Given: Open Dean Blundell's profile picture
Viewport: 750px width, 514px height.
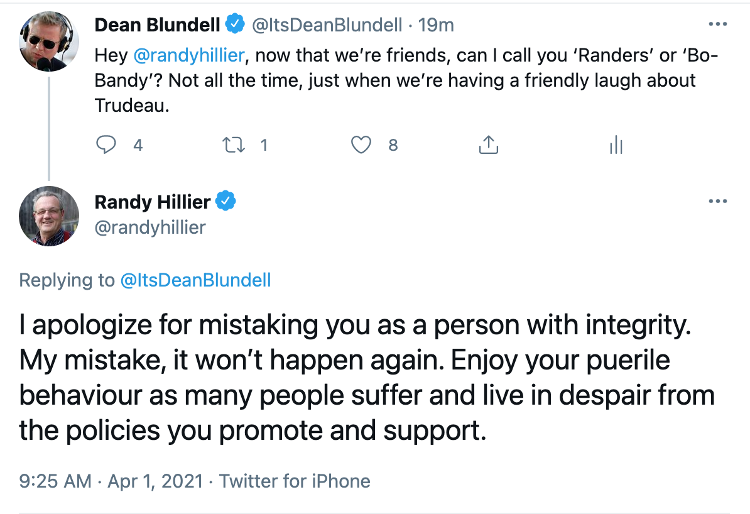Looking at the screenshot, I should click(x=49, y=41).
